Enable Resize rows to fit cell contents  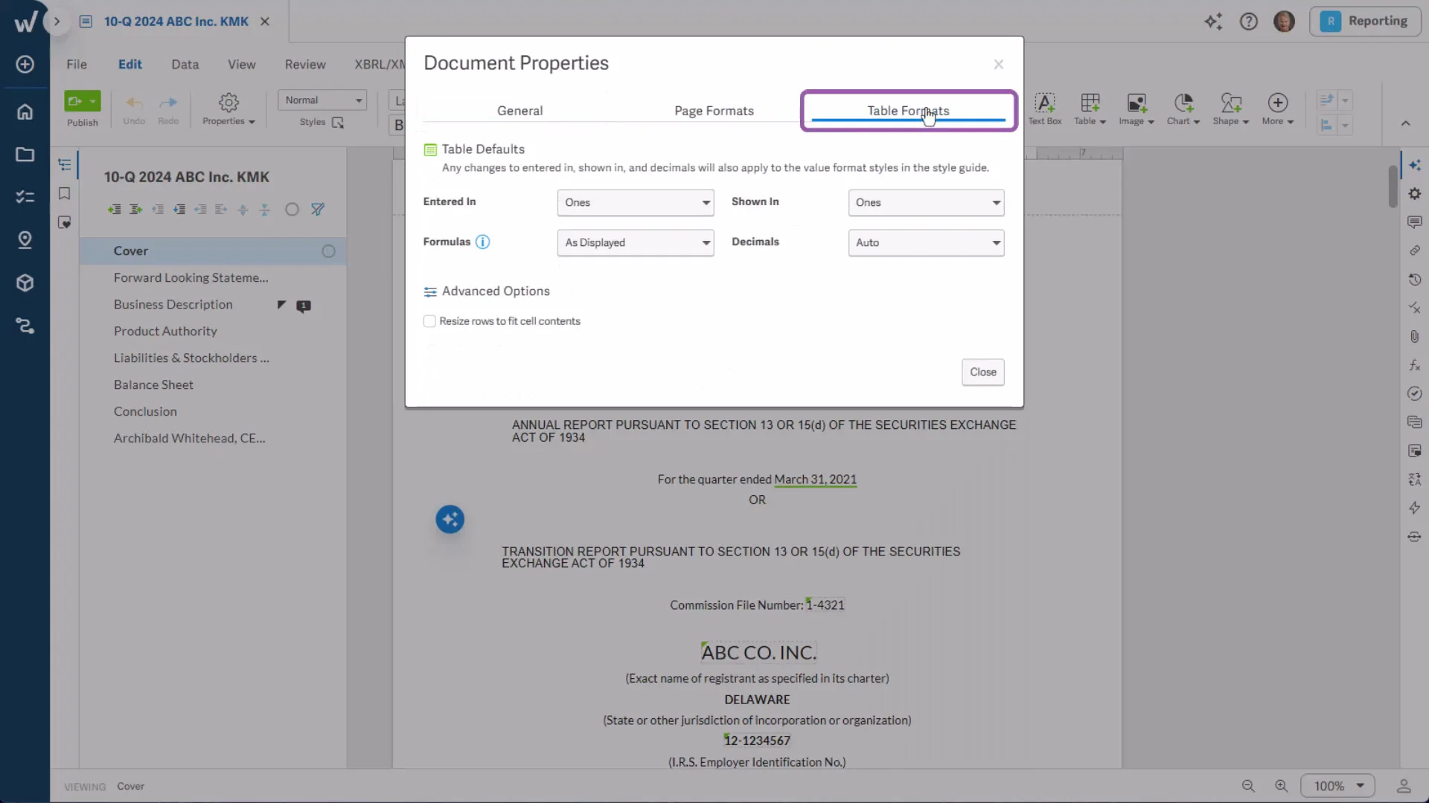pos(429,321)
